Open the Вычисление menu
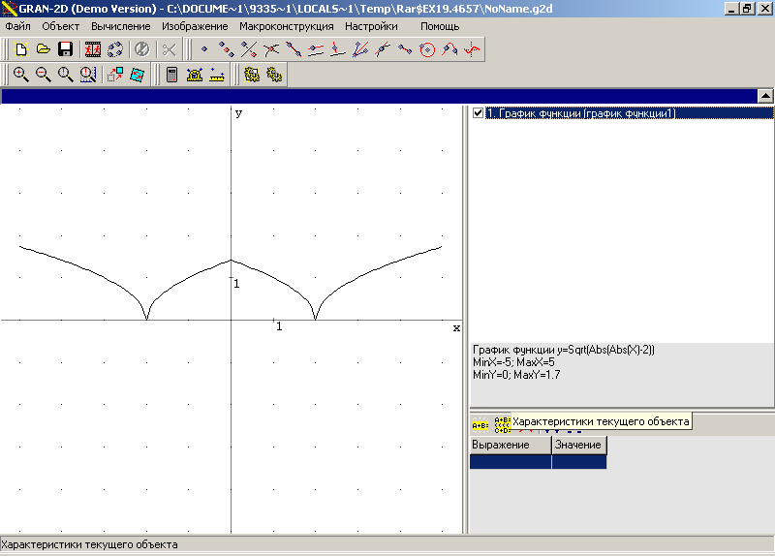775x556 pixels. click(121, 26)
